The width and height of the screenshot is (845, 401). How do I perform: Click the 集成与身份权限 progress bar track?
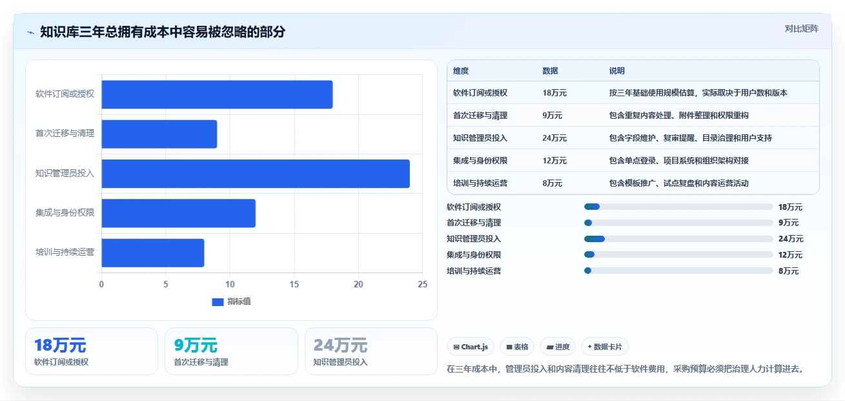[x=678, y=254]
